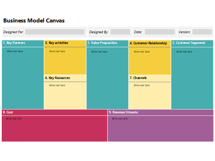This screenshot has height=161, width=215.
Task: Click placeholder text under Key activities
Action: (57, 51)
